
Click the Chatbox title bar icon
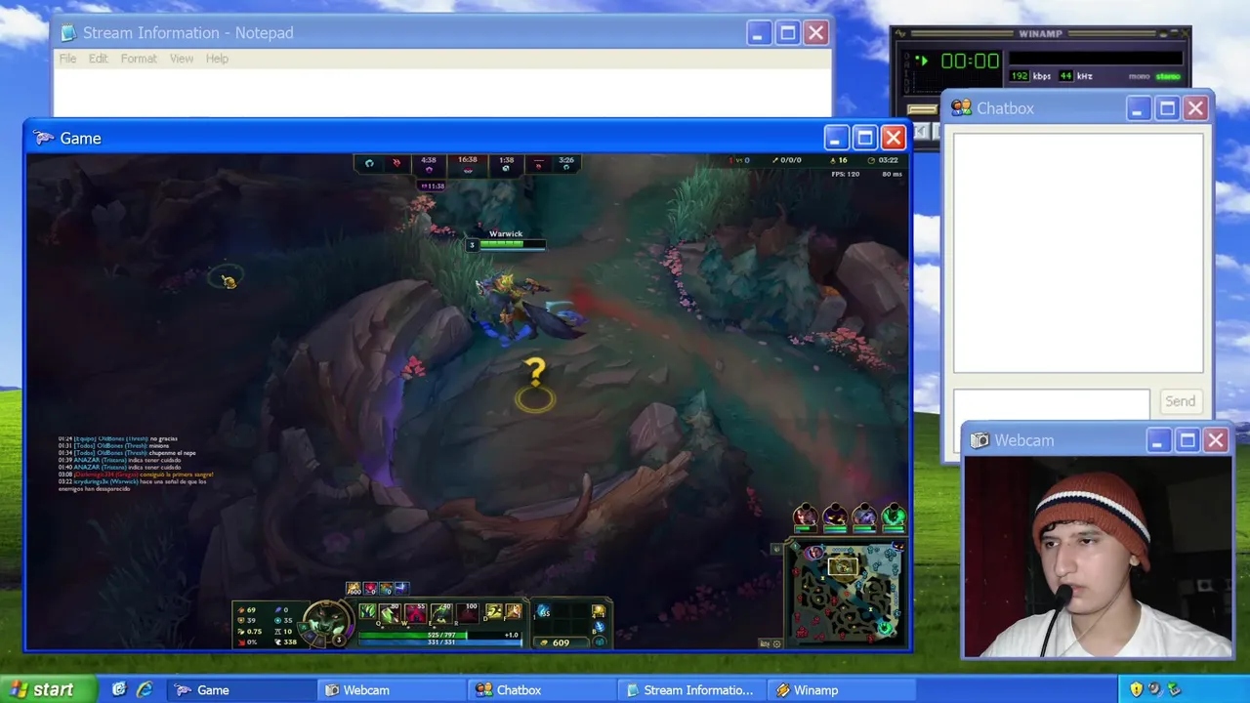tap(962, 108)
